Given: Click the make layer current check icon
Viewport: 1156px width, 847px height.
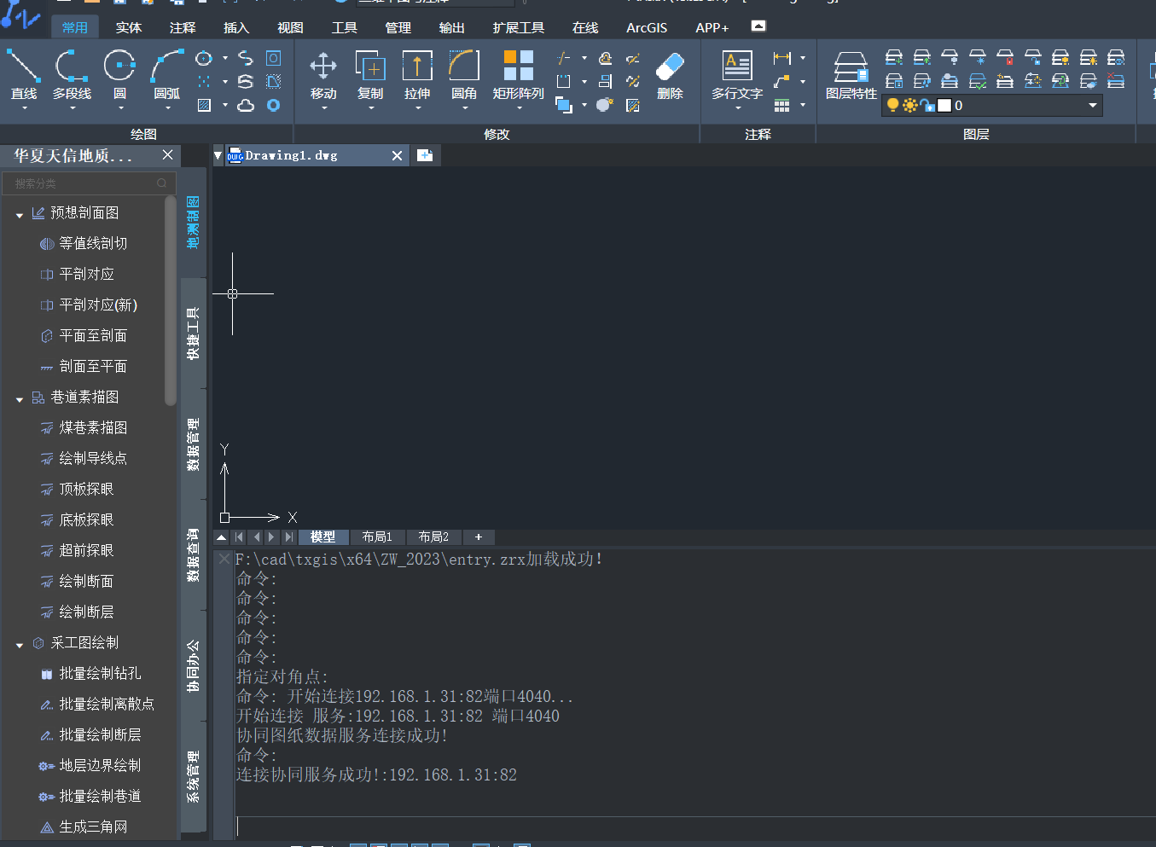Looking at the screenshot, I should point(978,81).
